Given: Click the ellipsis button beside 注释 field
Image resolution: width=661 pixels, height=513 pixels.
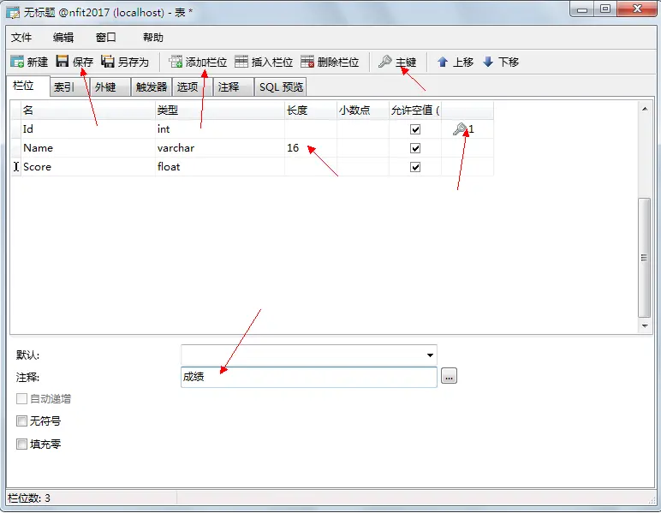Looking at the screenshot, I should coord(449,376).
